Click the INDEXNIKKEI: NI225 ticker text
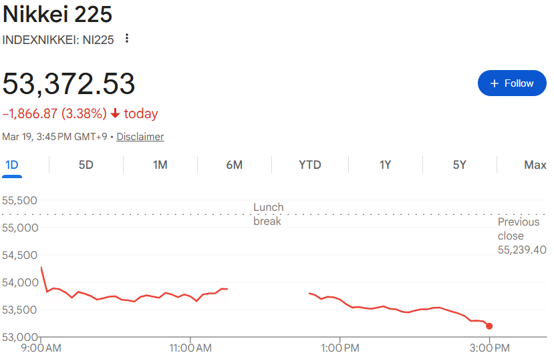The width and height of the screenshot is (554, 357). point(58,39)
